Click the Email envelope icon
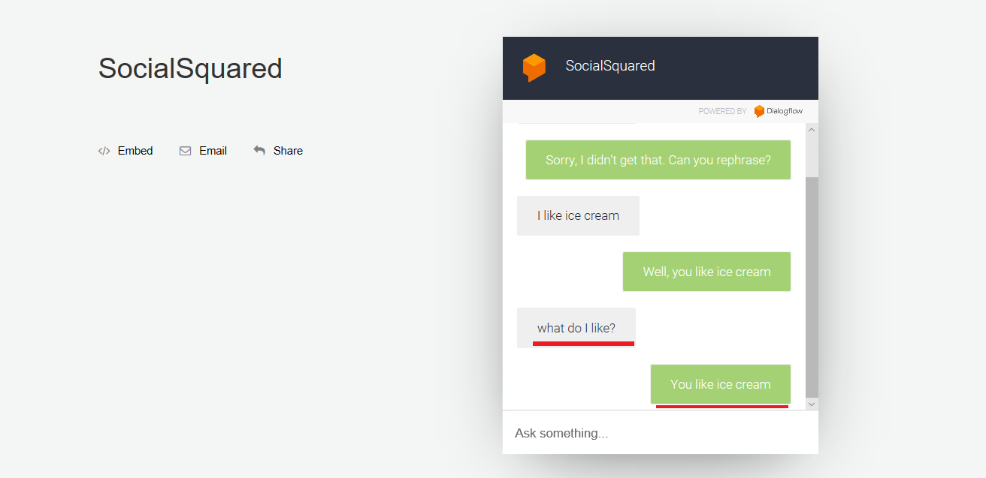This screenshot has width=986, height=478. point(185,151)
